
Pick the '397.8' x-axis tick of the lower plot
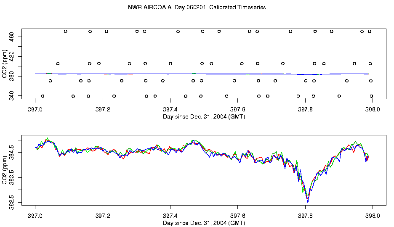[305, 216]
